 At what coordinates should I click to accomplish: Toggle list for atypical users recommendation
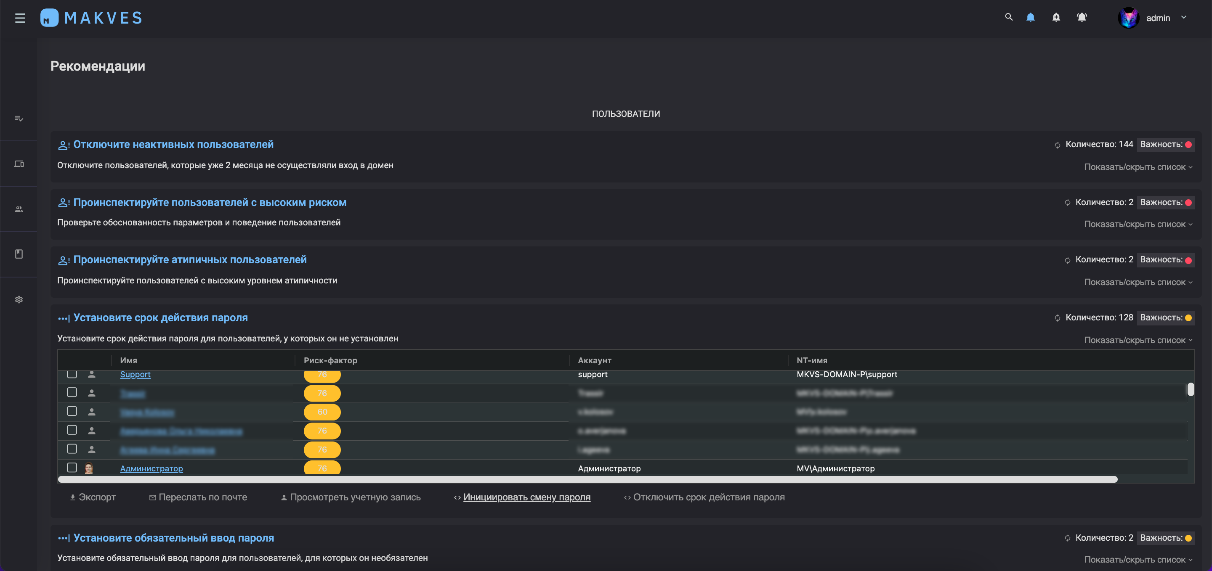tap(1138, 282)
